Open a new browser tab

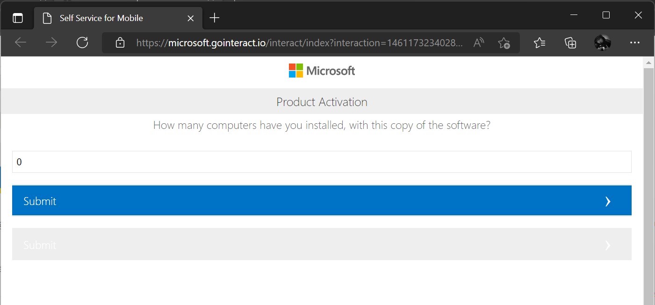point(215,18)
